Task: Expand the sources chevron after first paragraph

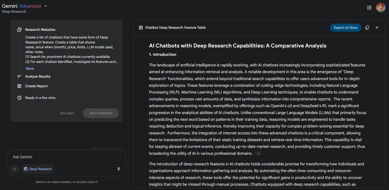Action: (x=258, y=154)
